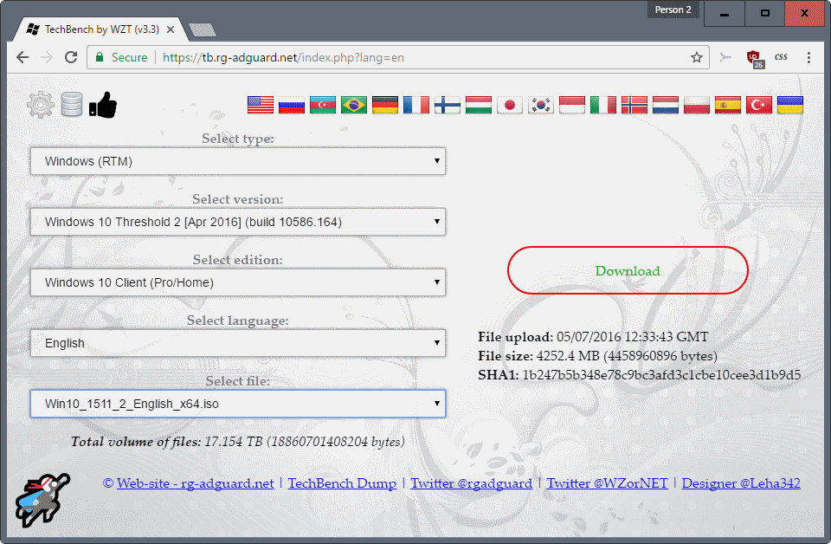Switch language with the Italian flag
The width and height of the screenshot is (831, 544).
click(x=603, y=105)
